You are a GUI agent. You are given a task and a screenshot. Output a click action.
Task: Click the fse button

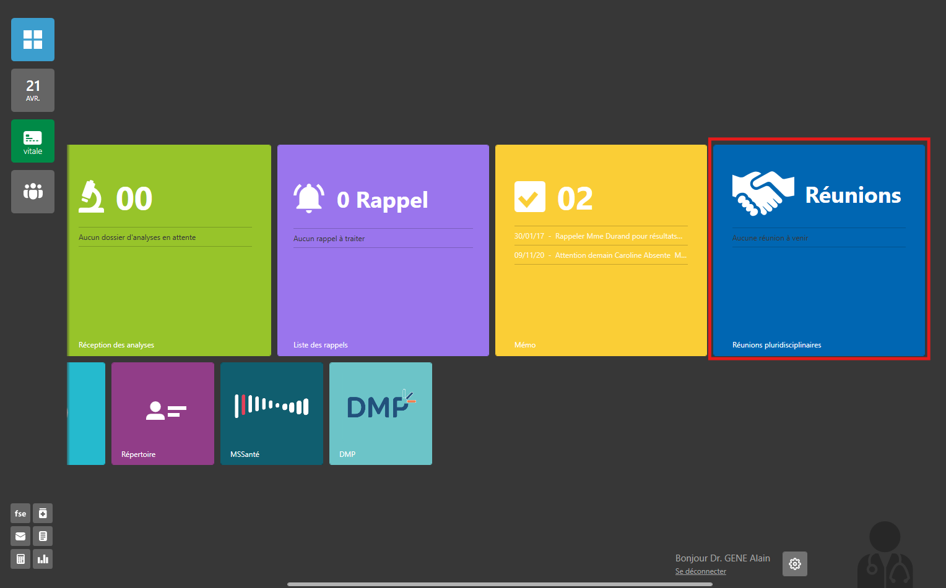pyautogui.click(x=20, y=513)
